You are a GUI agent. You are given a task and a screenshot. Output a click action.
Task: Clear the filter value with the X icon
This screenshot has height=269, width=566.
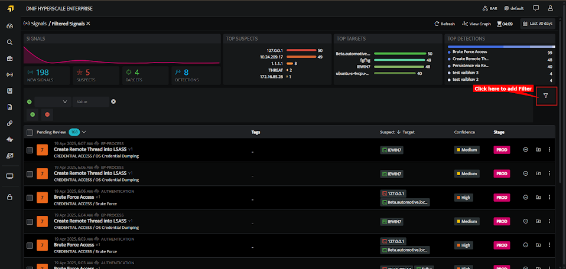[113, 101]
